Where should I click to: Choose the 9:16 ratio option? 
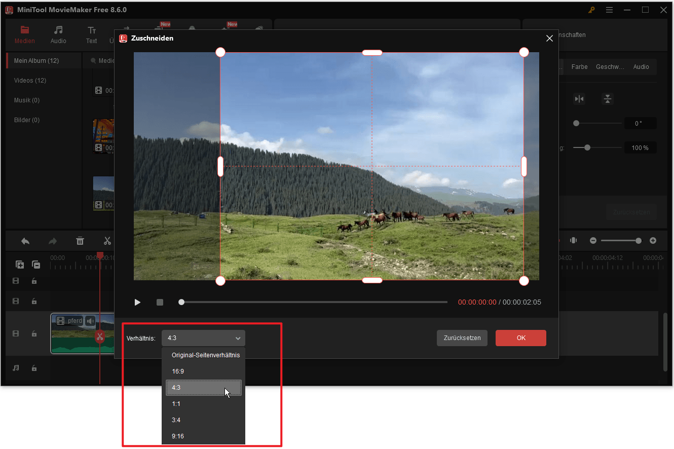pos(204,436)
